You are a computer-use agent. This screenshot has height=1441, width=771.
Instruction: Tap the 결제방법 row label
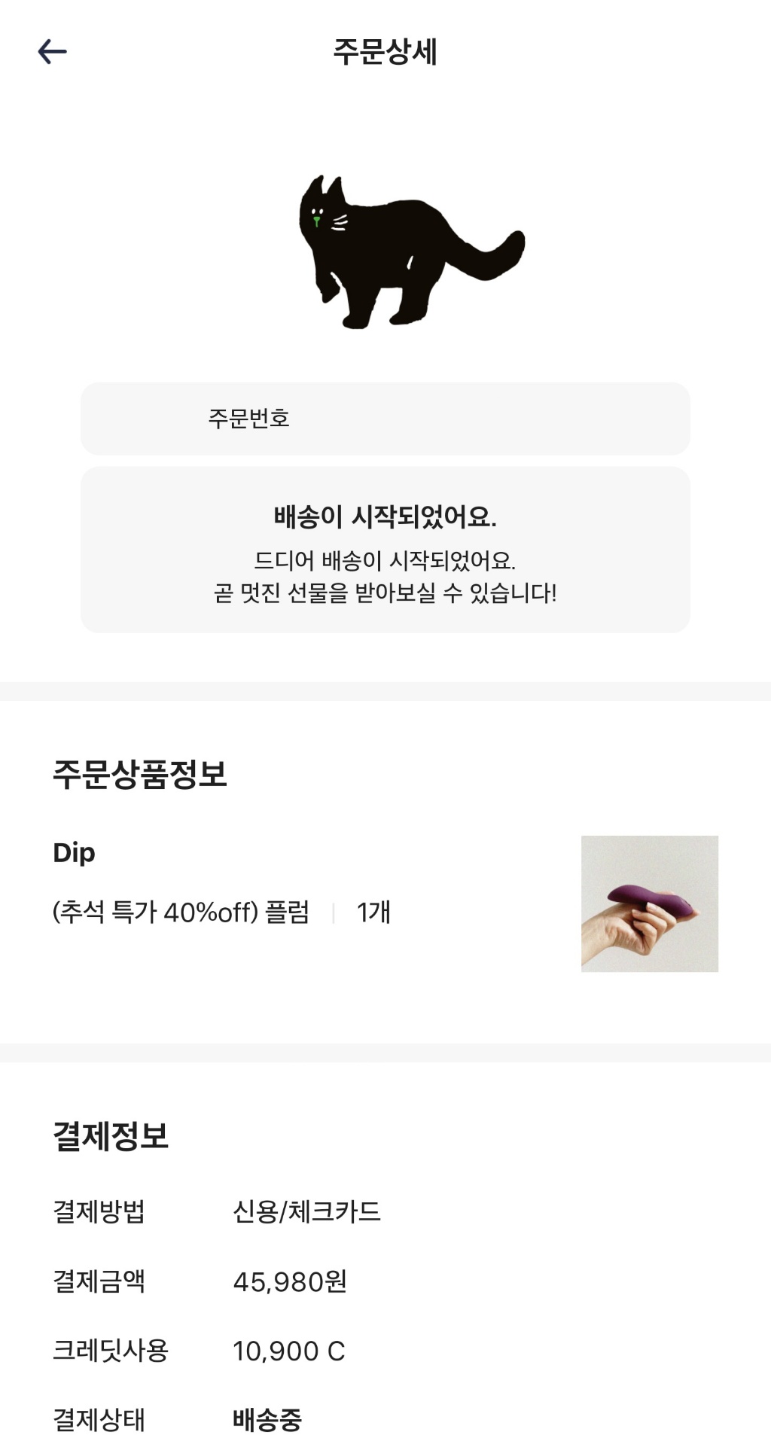click(x=99, y=1212)
